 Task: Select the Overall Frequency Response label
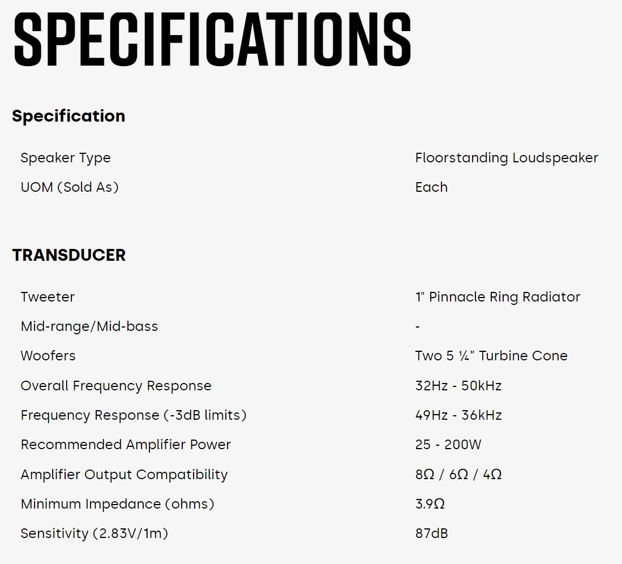coord(116,386)
